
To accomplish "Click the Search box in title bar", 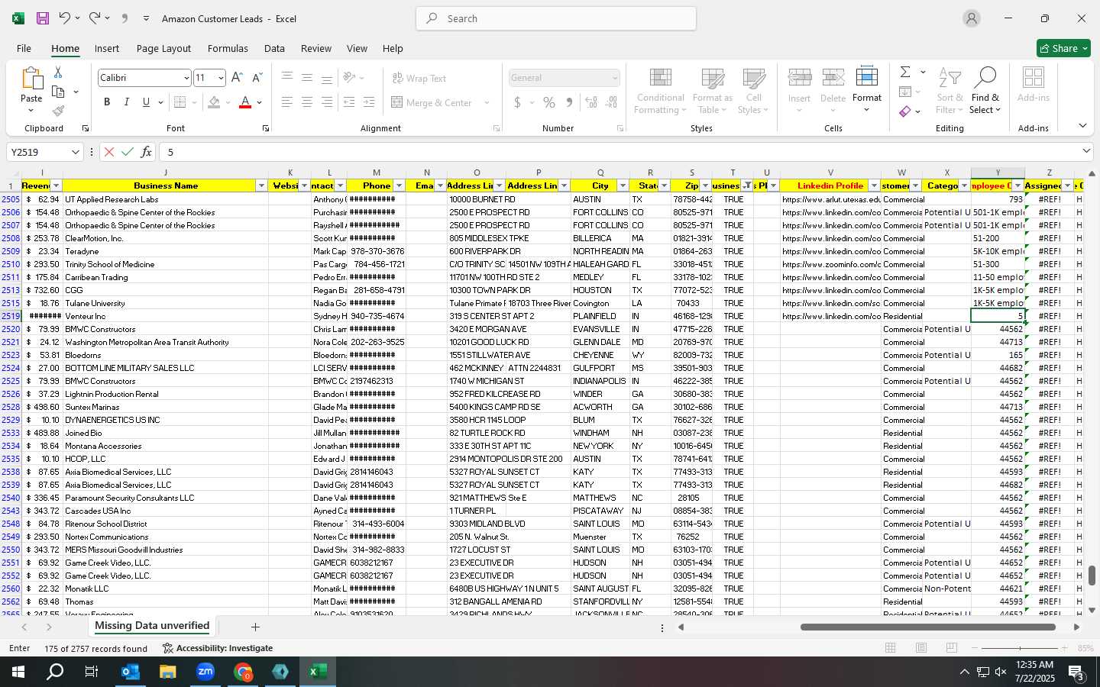I will coord(556,18).
